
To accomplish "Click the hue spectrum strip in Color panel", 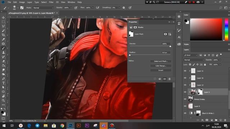I will point(226,29).
